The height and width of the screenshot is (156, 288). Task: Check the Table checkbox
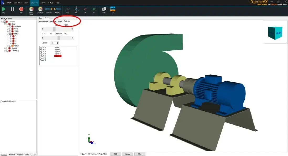pyautogui.click(x=10, y=31)
